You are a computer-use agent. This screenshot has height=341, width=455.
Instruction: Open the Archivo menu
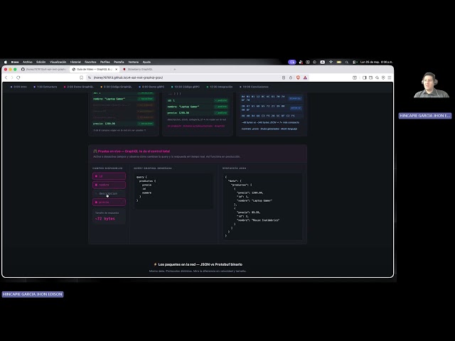click(x=28, y=62)
